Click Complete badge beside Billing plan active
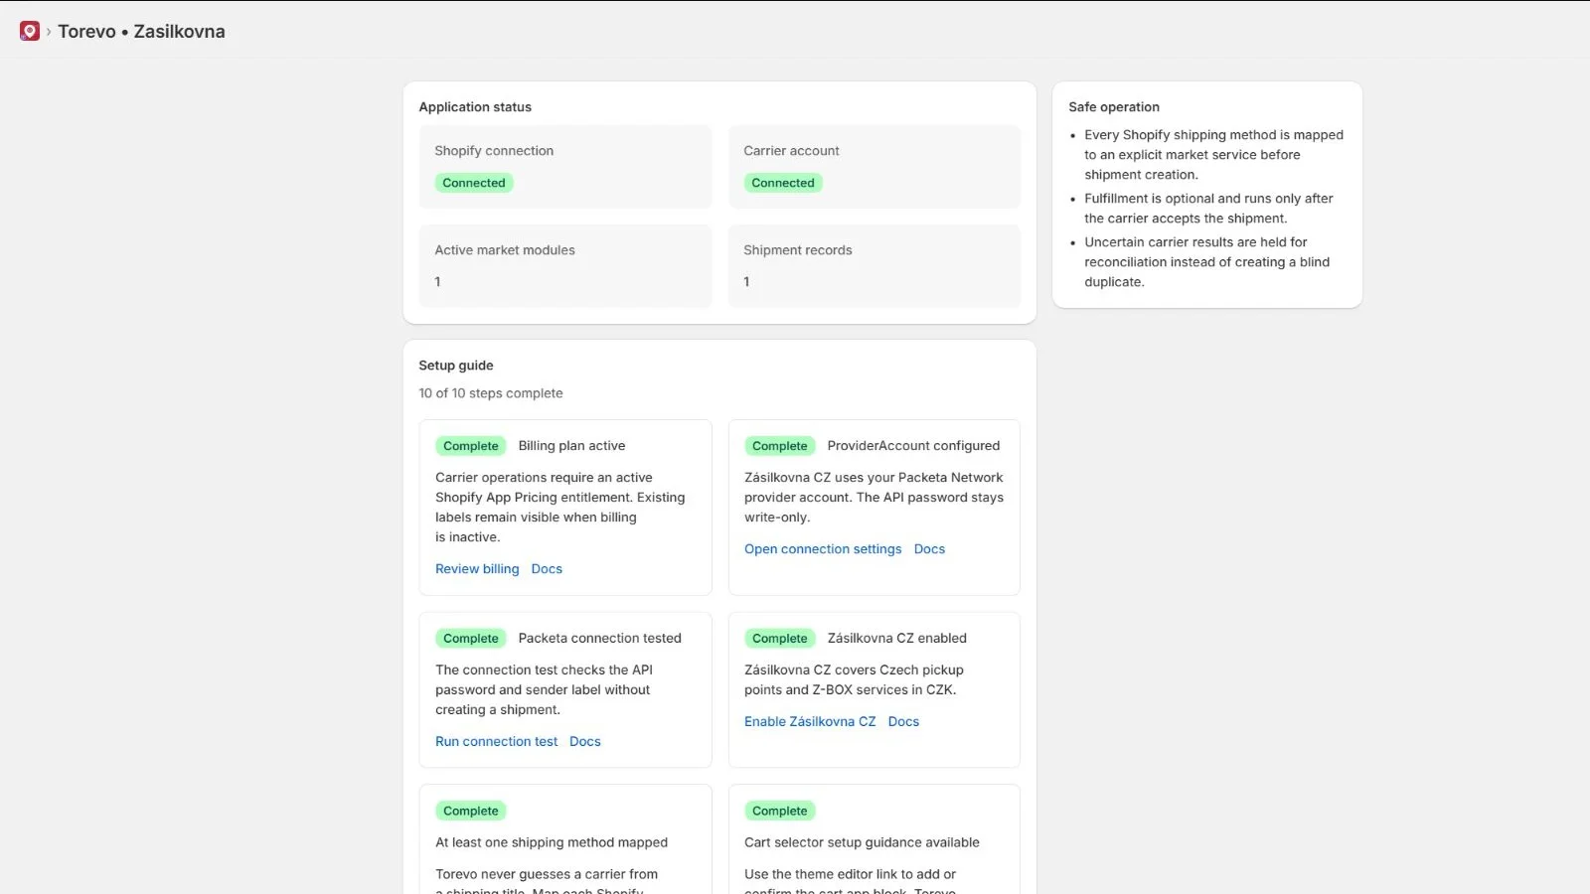The height and width of the screenshot is (894, 1590). point(471,446)
